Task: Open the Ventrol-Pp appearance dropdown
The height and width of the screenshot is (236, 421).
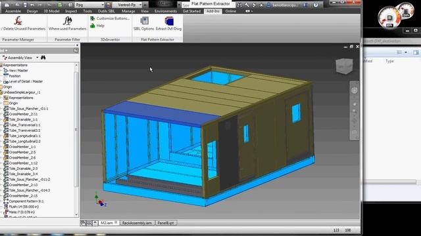Action: (x=140, y=5)
